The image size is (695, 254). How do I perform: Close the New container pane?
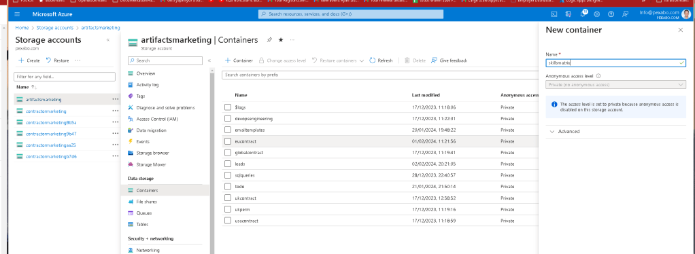[x=680, y=30]
